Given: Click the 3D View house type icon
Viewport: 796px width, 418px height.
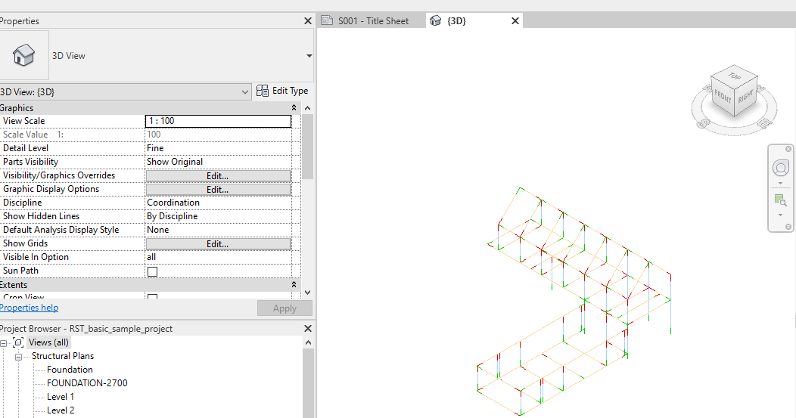Looking at the screenshot, I should [23, 54].
